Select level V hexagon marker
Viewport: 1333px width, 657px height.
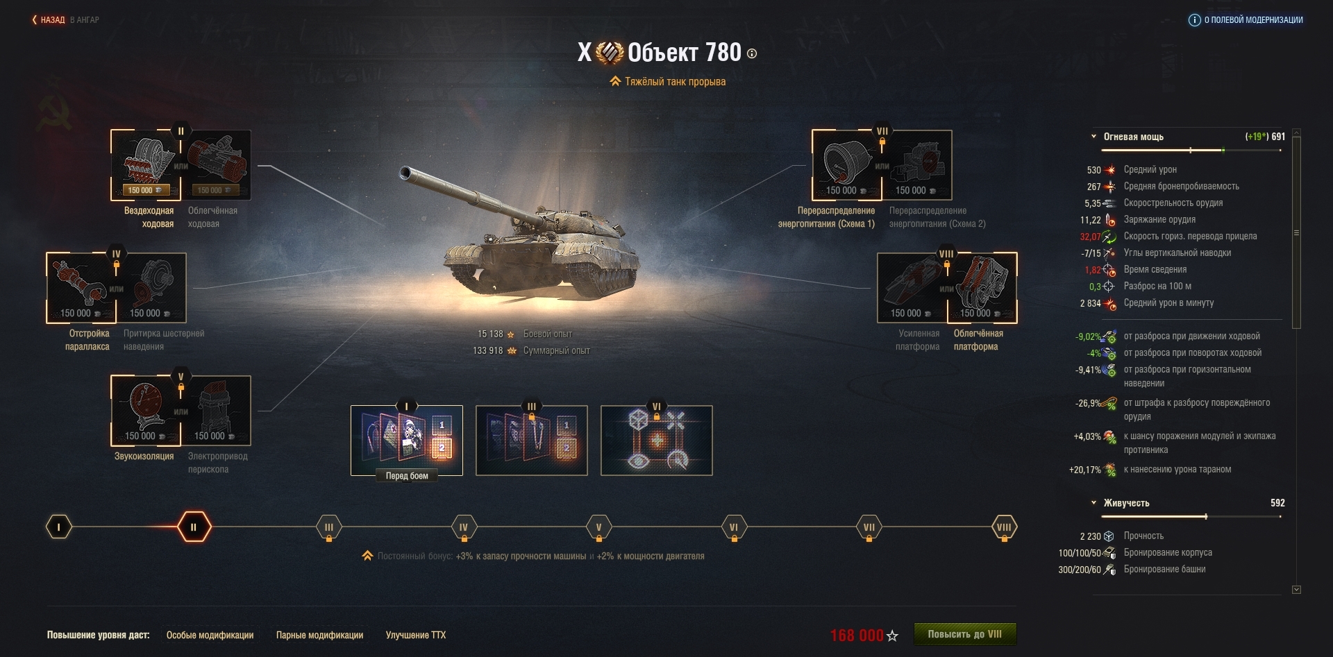click(598, 527)
